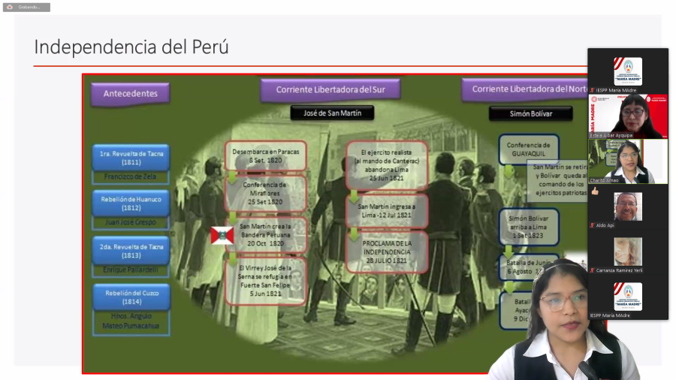Click the Proclama de la Independencia box

[x=387, y=252]
